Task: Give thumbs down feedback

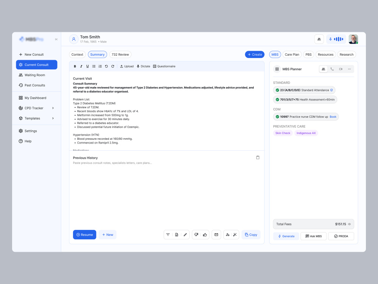Action: click(196, 235)
